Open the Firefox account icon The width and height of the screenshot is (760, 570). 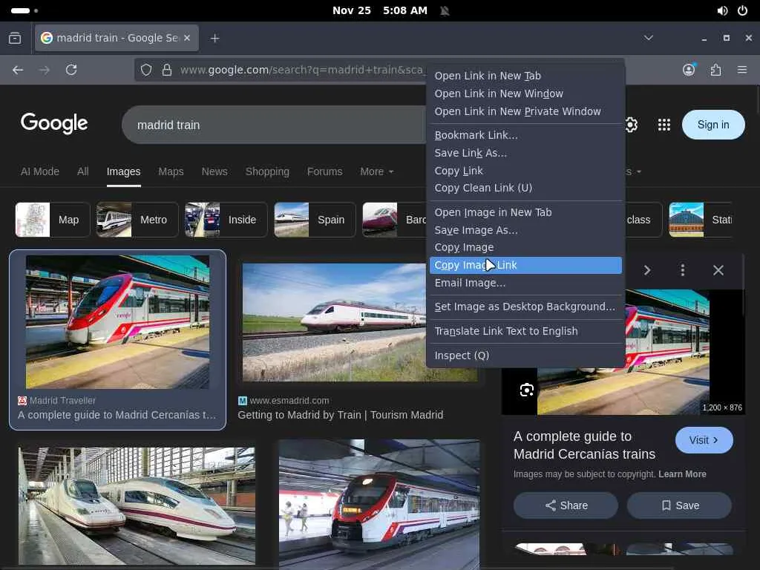pyautogui.click(x=689, y=70)
